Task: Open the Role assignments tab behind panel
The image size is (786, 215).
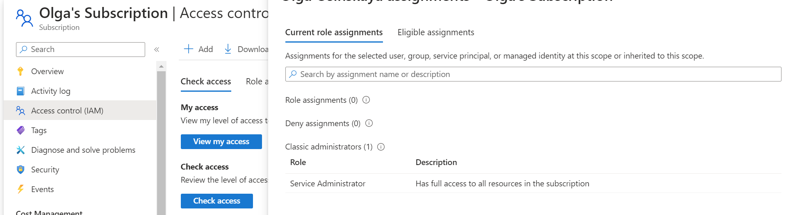Action: click(257, 81)
